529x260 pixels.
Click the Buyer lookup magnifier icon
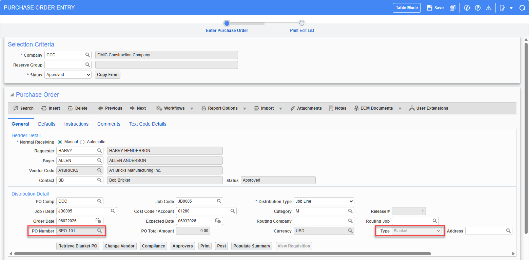click(99, 160)
